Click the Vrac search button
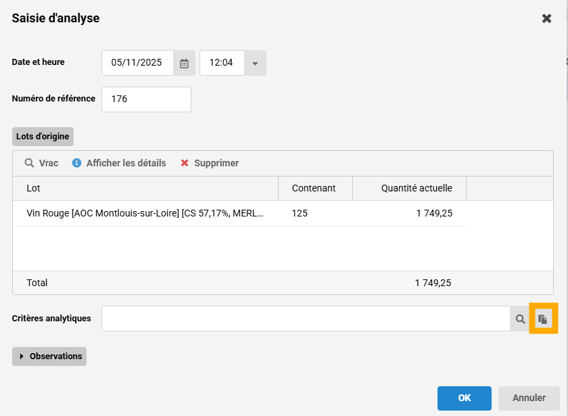This screenshot has height=416, width=568. 42,163
